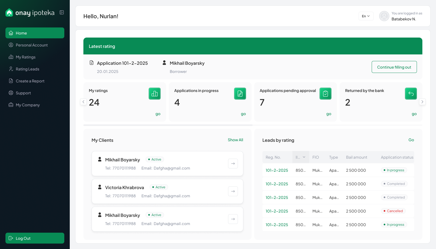The width and height of the screenshot is (436, 249).
Task: Click the pending approval clipboard icon
Action: pyautogui.click(x=325, y=94)
